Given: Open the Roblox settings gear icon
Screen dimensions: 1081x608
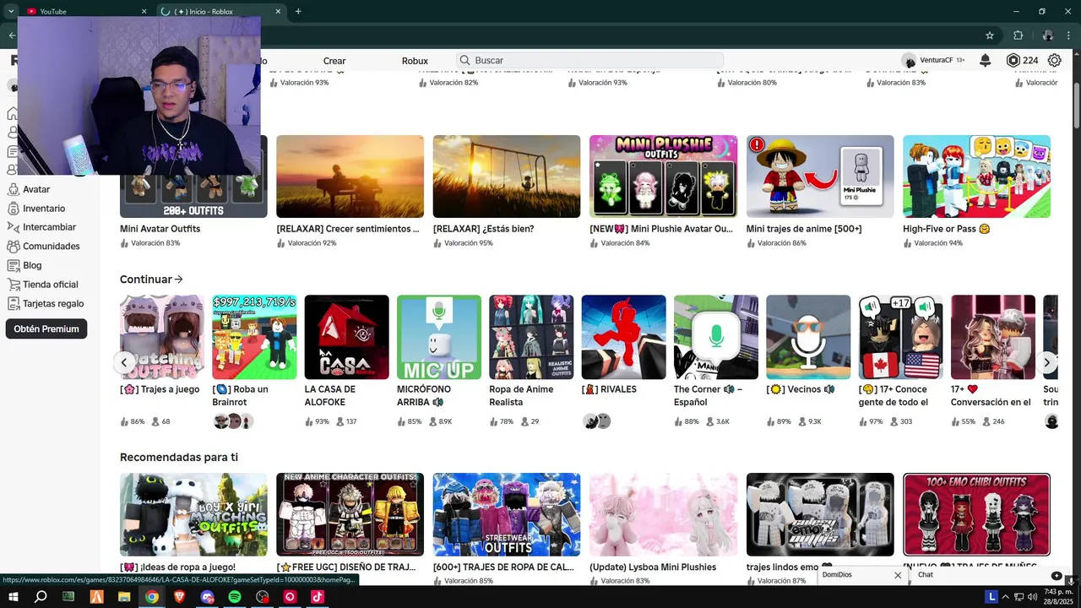Looking at the screenshot, I should click(x=1054, y=60).
